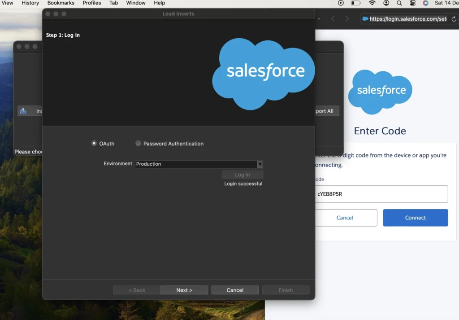Click the 'Step 1: Log In' heading
This screenshot has width=459, height=320.
click(63, 35)
